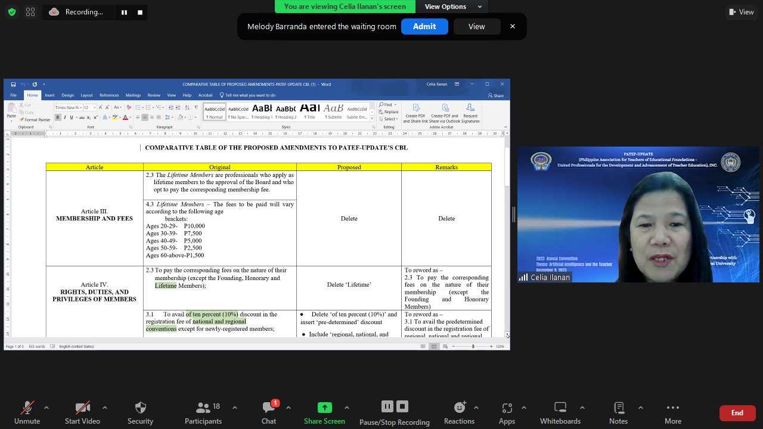The height and width of the screenshot is (429, 763).
Task: Switch layout using the View button
Action: point(741,12)
